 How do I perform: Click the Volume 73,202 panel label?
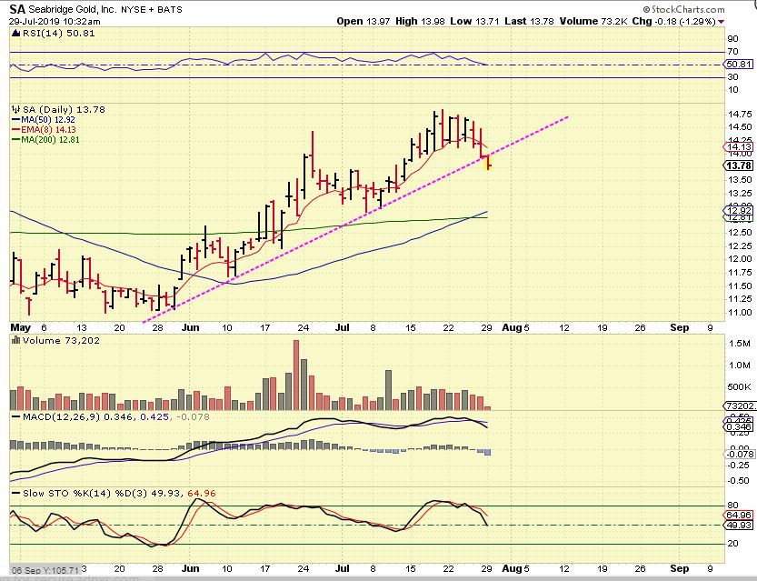click(61, 340)
